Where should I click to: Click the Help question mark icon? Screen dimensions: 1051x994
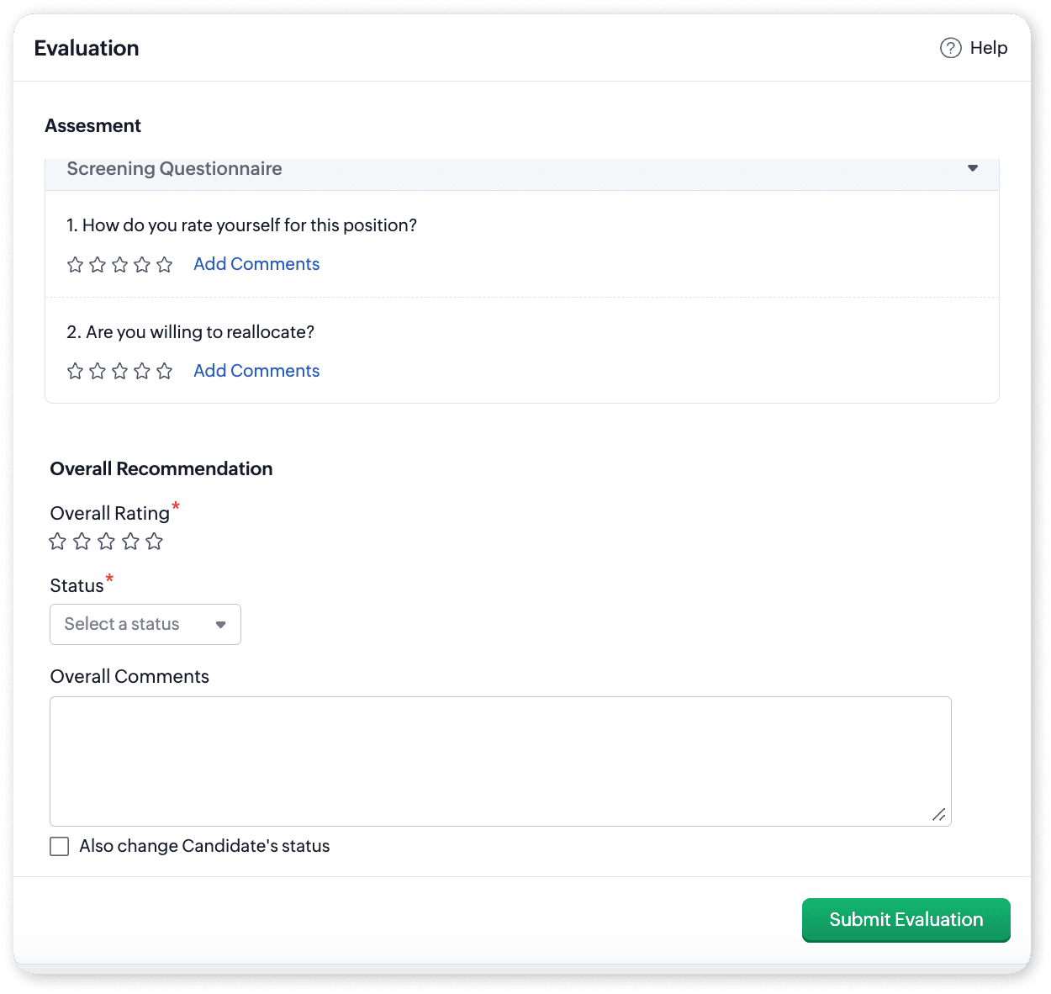[950, 48]
